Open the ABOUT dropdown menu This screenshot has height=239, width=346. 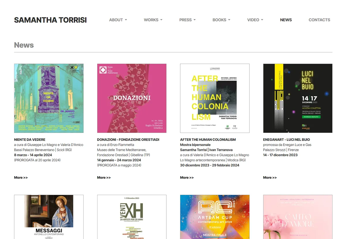pos(118,20)
